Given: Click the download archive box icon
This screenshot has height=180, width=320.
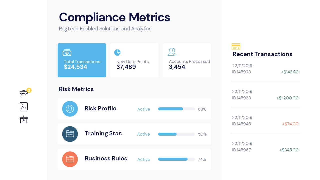Looking at the screenshot, I should 24,119.
